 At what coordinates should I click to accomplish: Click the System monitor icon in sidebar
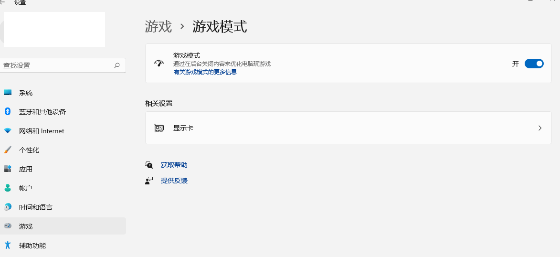click(x=8, y=93)
